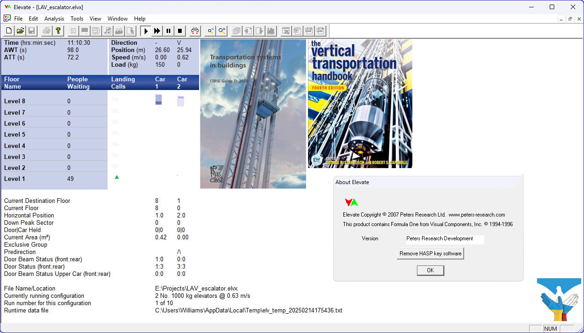
Task: Click the 'Door Status (front:rear)' label
Action: point(34,266)
